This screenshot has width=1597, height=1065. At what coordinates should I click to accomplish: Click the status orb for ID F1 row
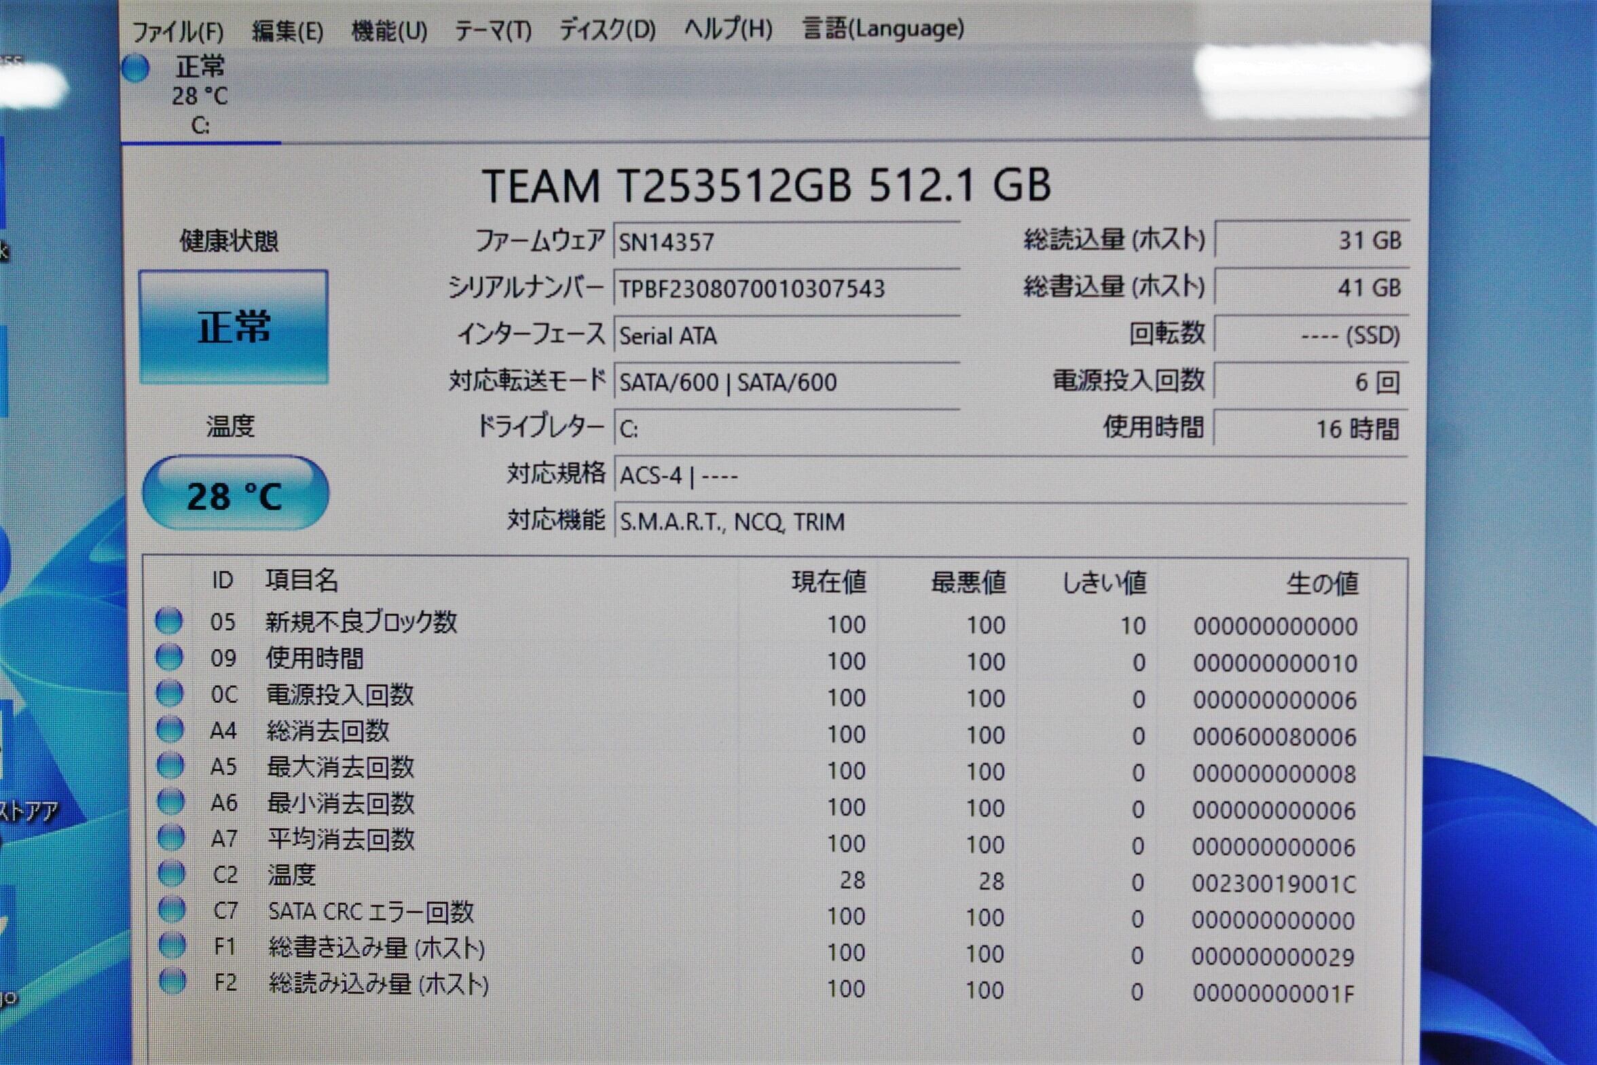click(172, 945)
